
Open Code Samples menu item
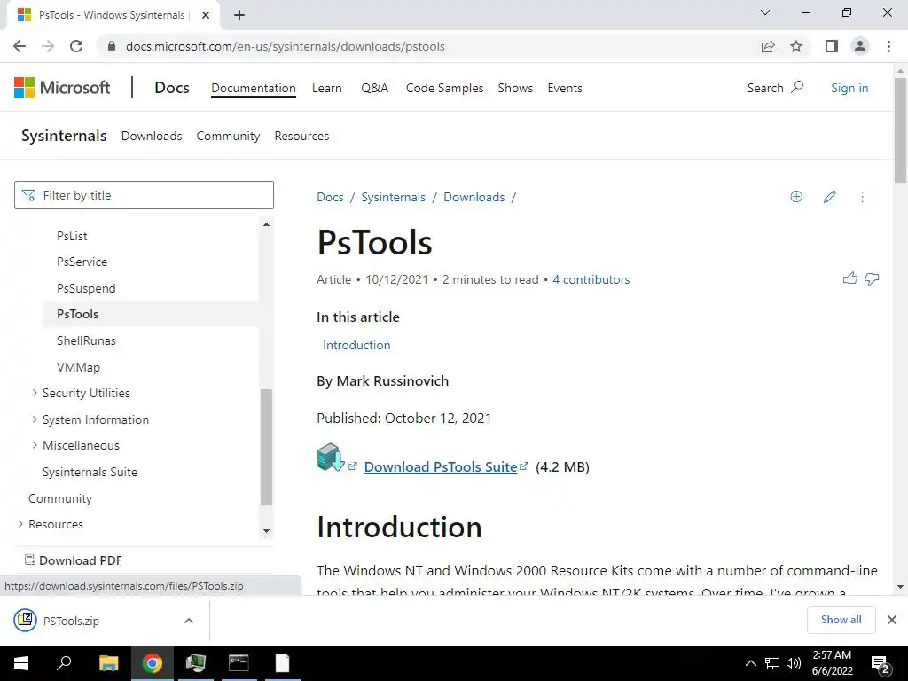coord(445,88)
